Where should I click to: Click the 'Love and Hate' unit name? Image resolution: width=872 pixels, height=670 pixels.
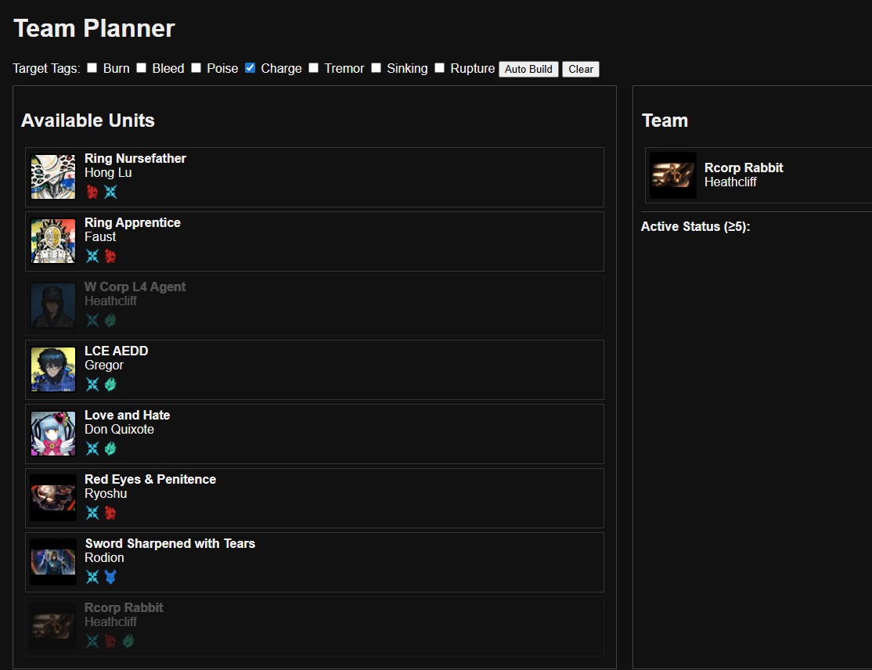[x=128, y=416]
